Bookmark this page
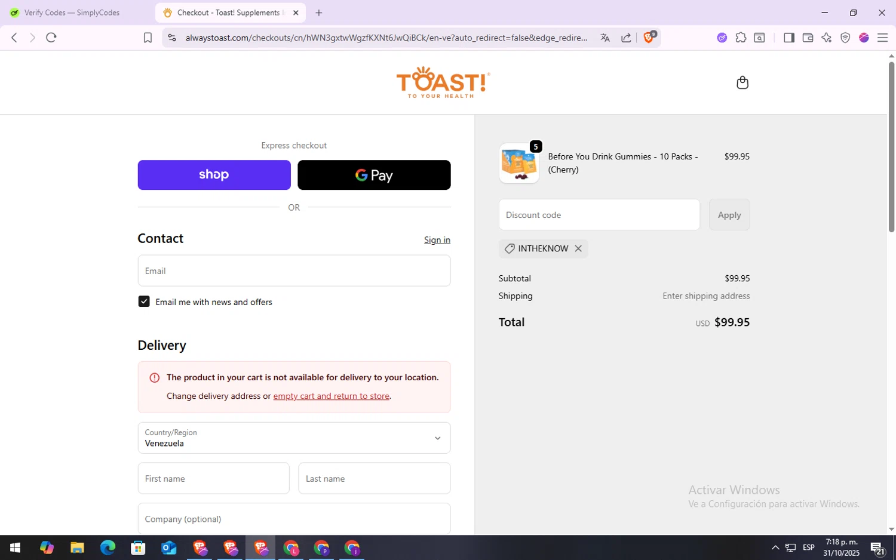Viewport: 896px width, 560px height. click(148, 38)
